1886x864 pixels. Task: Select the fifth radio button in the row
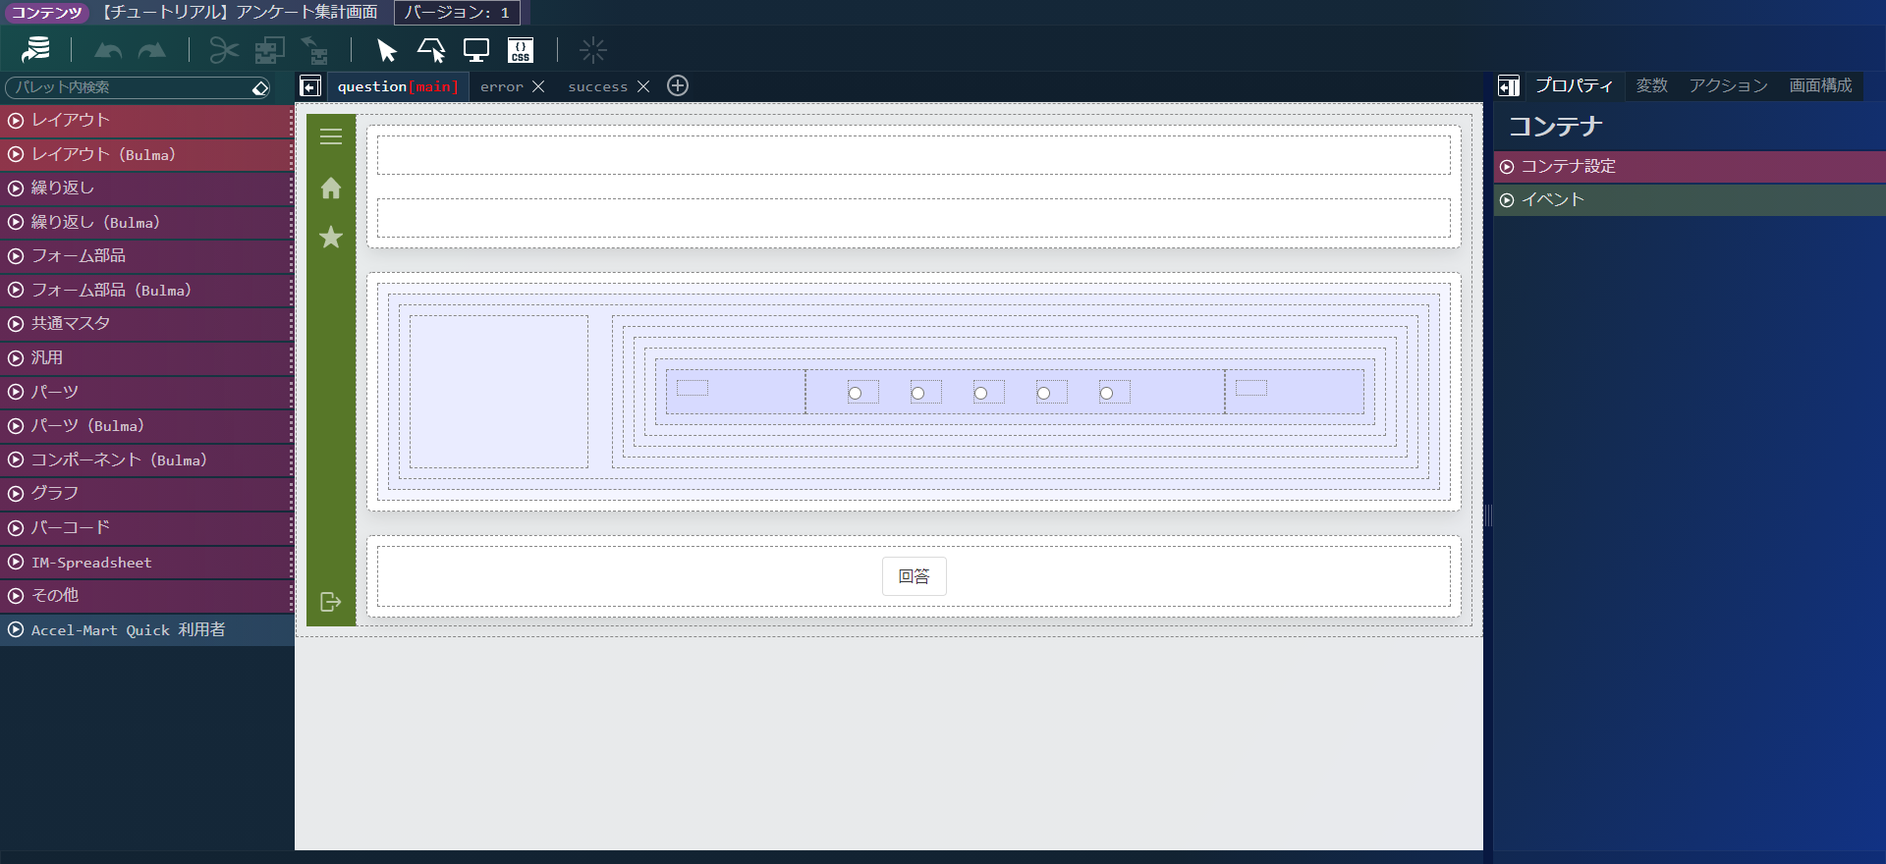pos(1107,393)
